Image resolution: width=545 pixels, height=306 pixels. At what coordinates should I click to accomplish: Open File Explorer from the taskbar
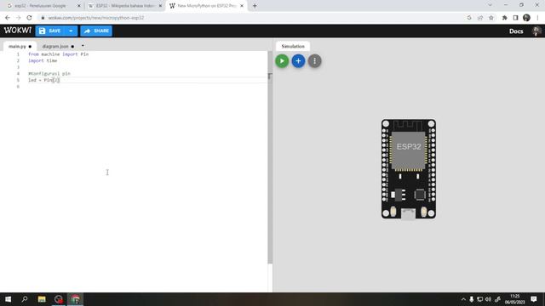42,299
